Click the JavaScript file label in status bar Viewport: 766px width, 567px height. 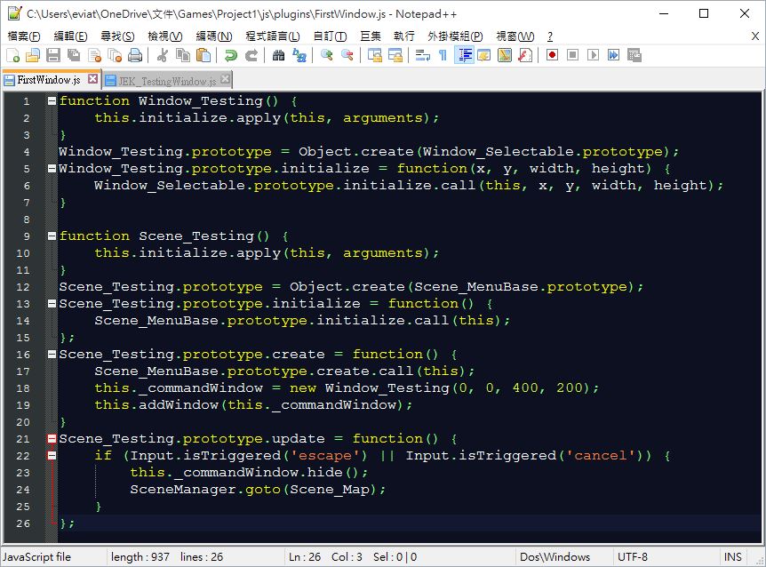tap(36, 556)
